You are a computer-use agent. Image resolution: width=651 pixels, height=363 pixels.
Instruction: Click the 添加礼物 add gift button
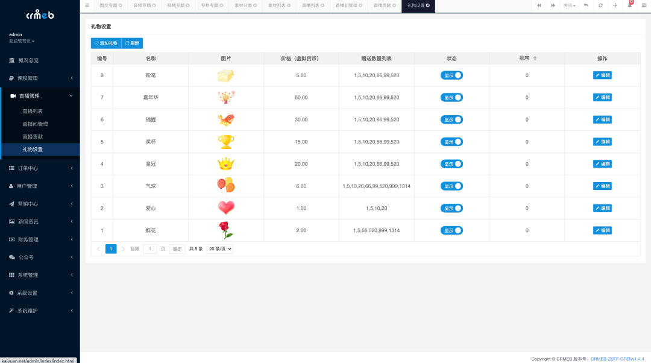point(107,43)
